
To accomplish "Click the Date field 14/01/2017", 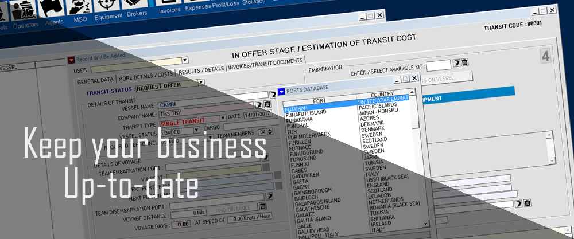I will 258,115.
